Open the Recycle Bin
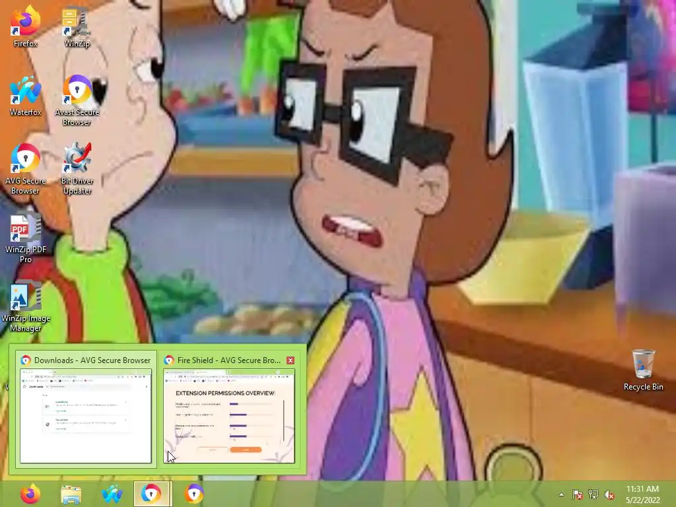676x507 pixels. (643, 370)
